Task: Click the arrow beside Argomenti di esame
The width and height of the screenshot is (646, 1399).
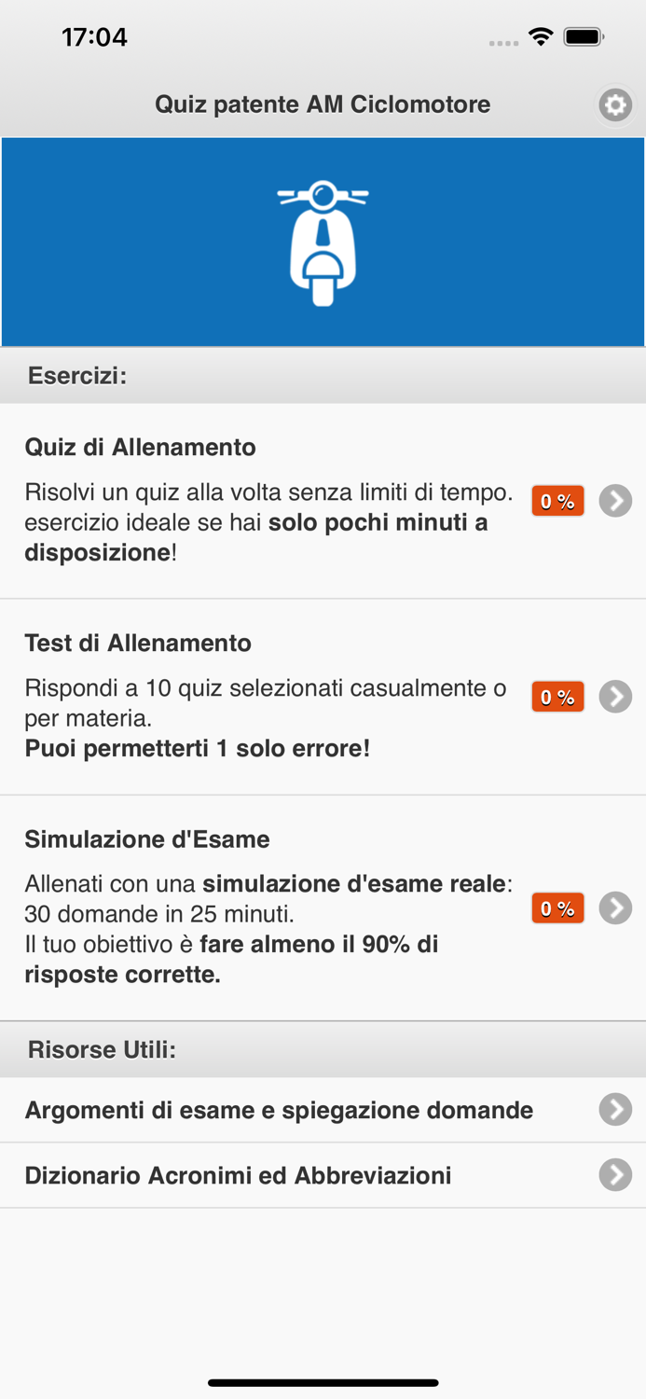Action: pyautogui.click(x=616, y=1109)
